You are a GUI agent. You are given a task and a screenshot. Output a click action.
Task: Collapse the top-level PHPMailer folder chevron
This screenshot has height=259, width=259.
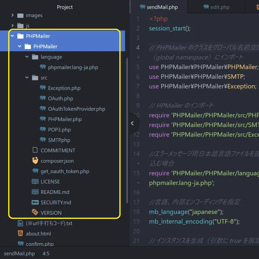(12, 36)
